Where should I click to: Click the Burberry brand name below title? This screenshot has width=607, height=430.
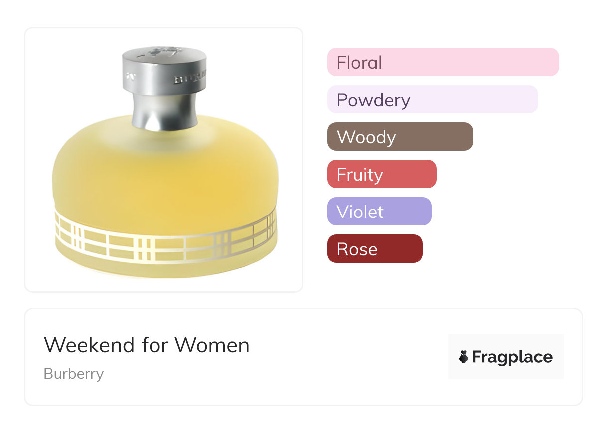click(x=74, y=374)
